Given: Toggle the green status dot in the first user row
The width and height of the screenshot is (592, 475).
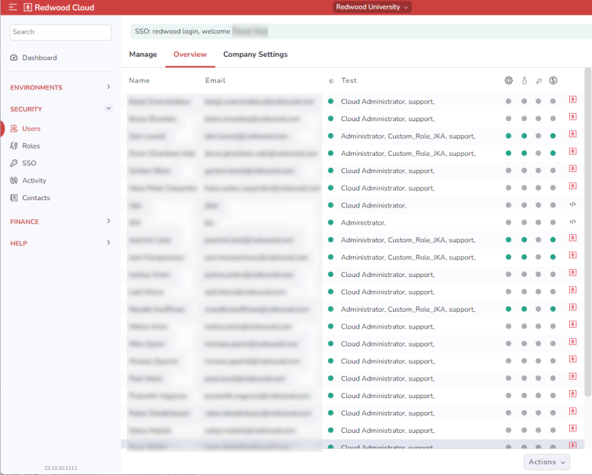Looking at the screenshot, I should pyautogui.click(x=331, y=101).
